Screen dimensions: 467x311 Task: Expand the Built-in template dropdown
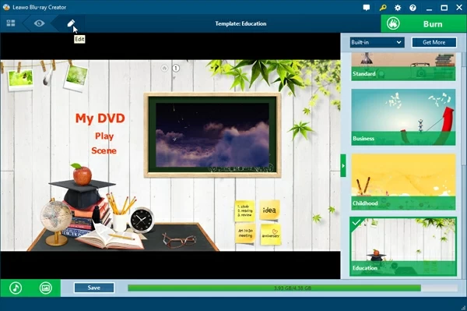click(x=377, y=42)
